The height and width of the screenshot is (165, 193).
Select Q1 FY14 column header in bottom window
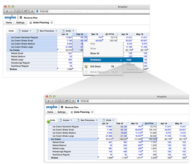[149, 123]
